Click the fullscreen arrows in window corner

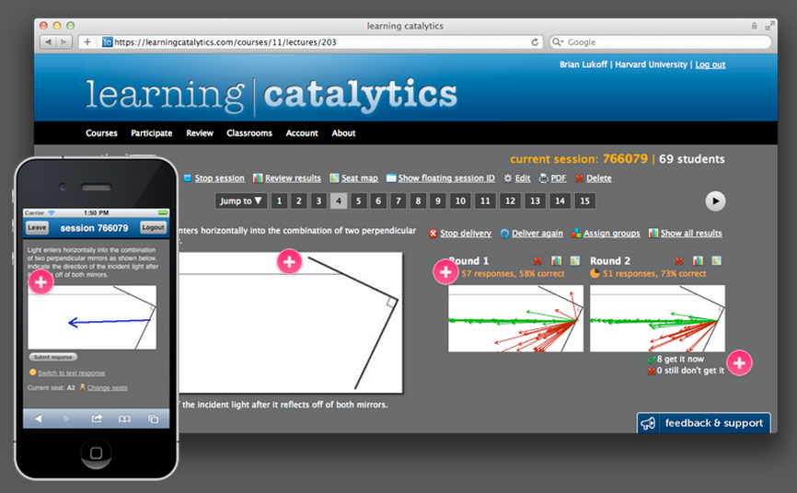tap(770, 26)
